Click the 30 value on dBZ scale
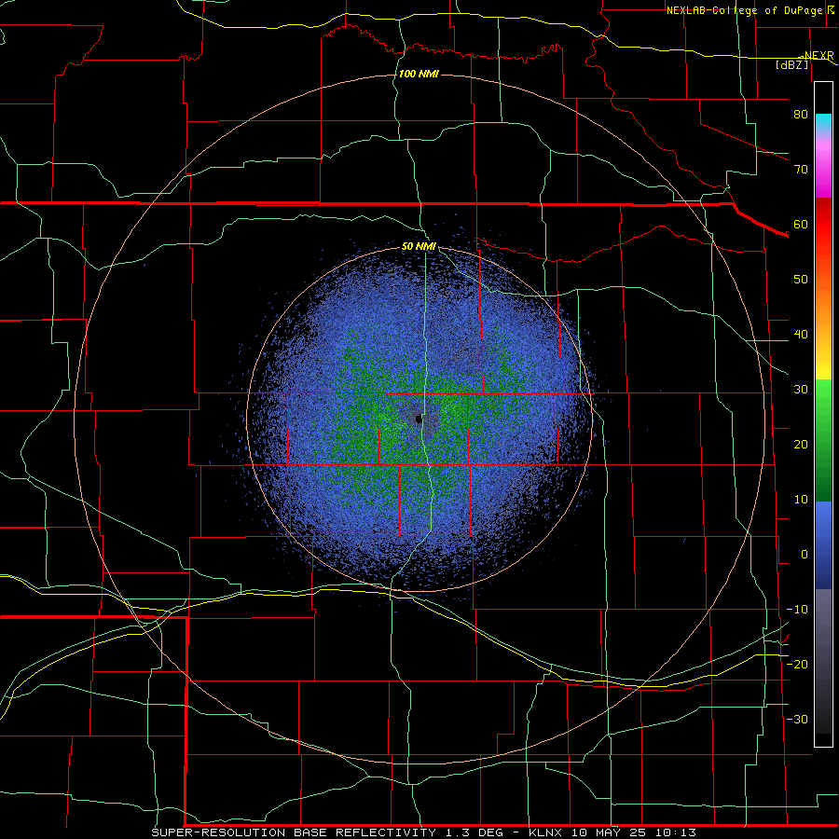The height and width of the screenshot is (839, 839). 801,389
